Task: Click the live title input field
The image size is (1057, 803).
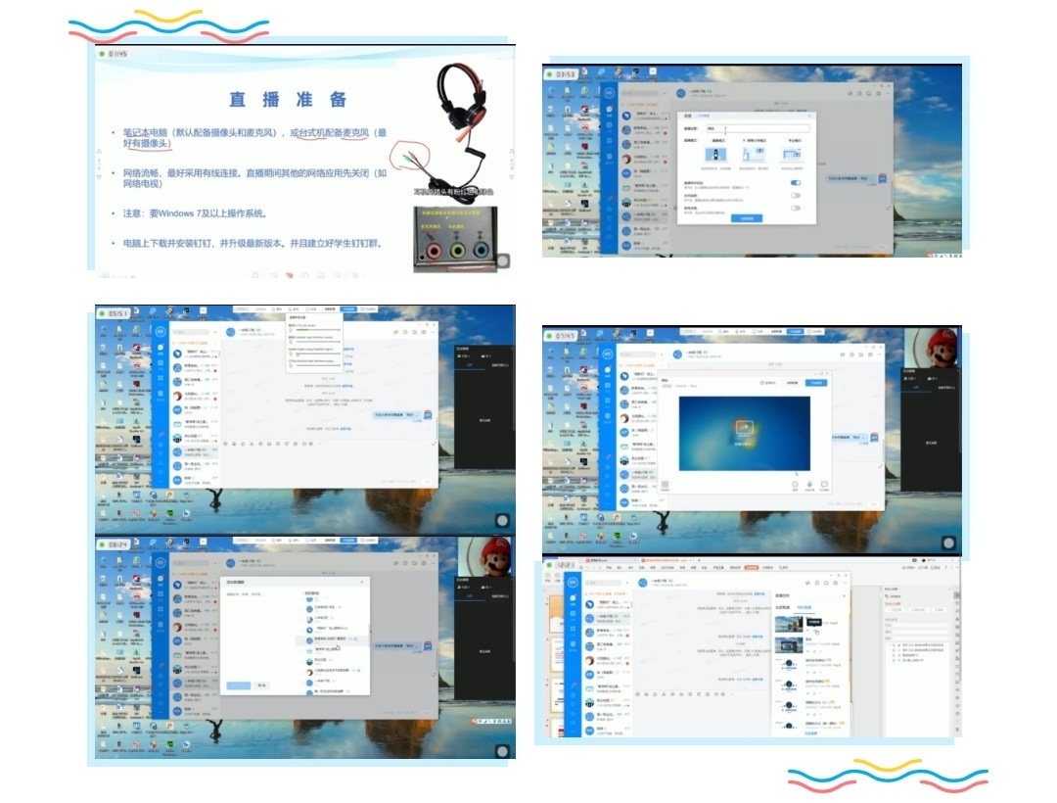Action: [758, 128]
